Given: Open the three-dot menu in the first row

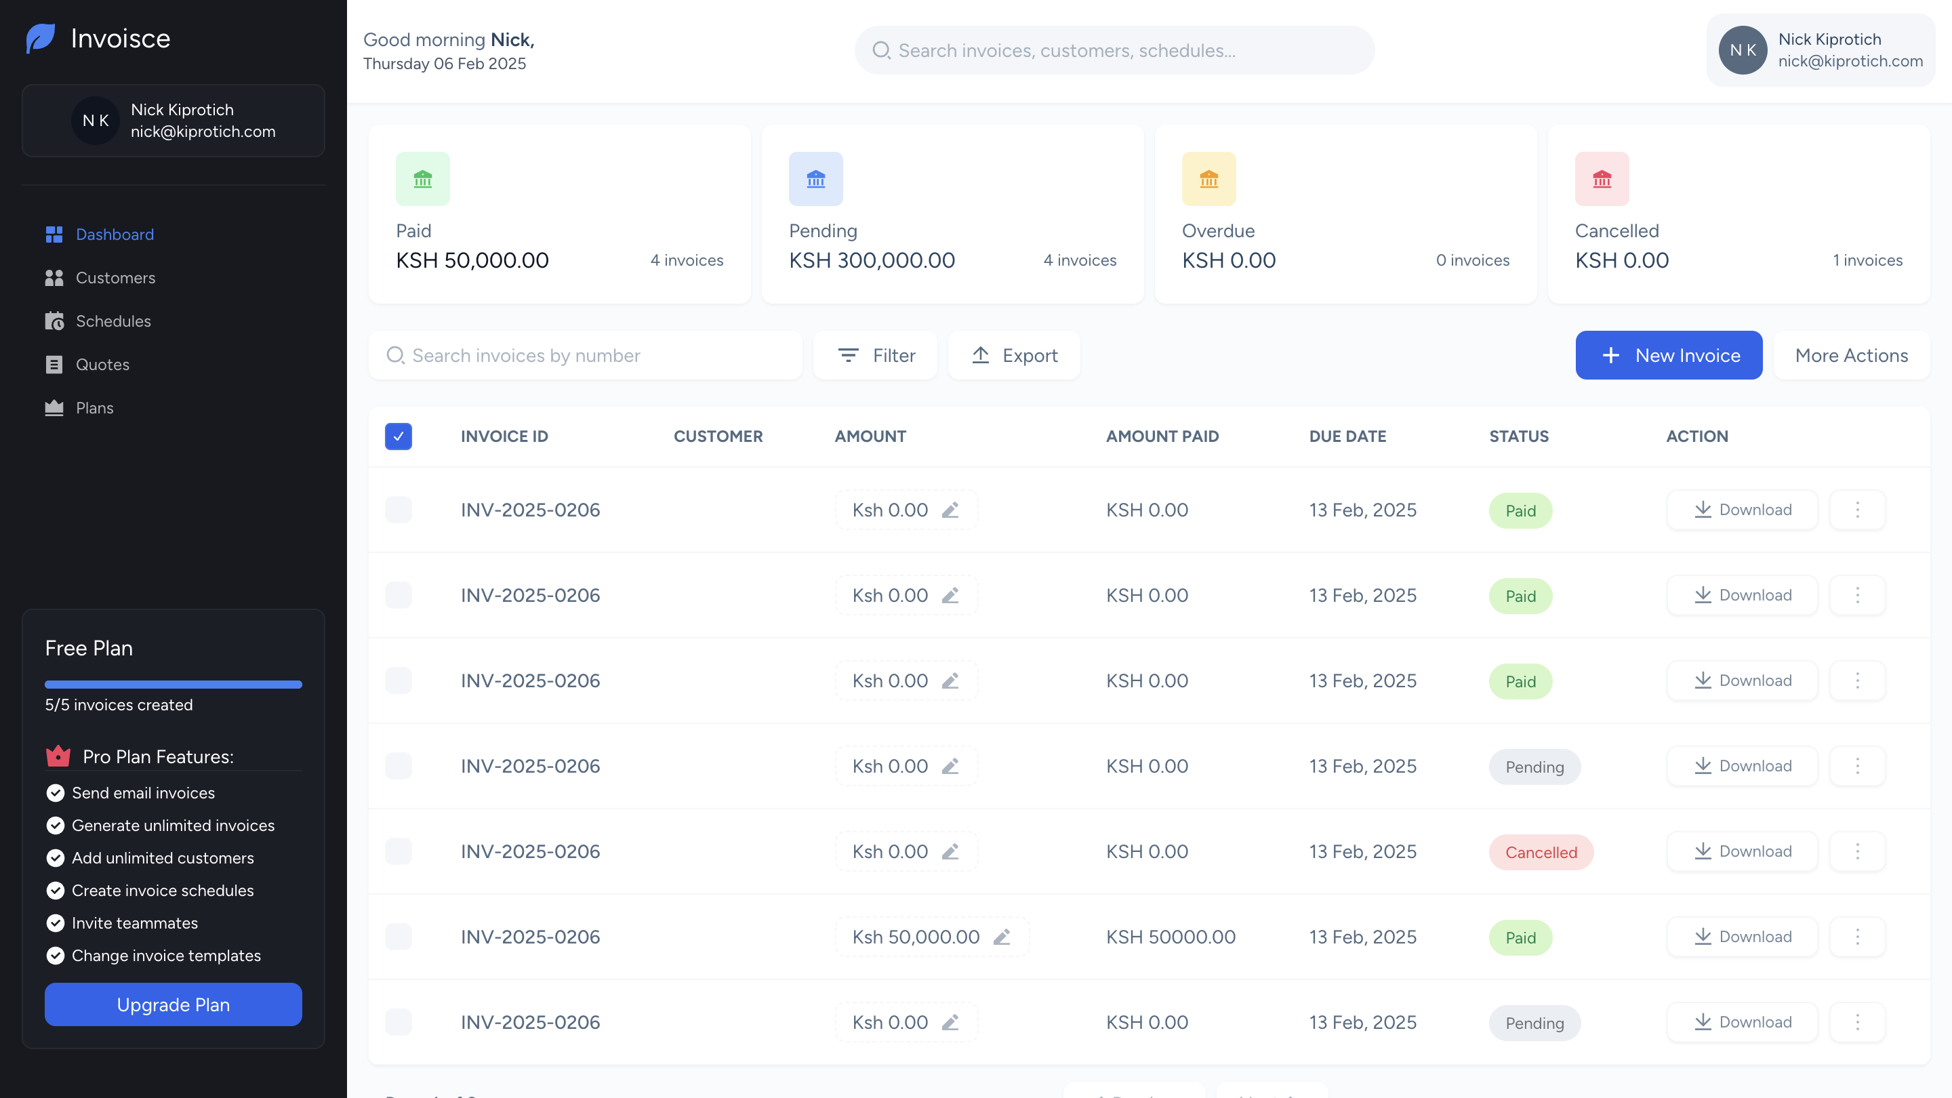Looking at the screenshot, I should click(x=1857, y=510).
